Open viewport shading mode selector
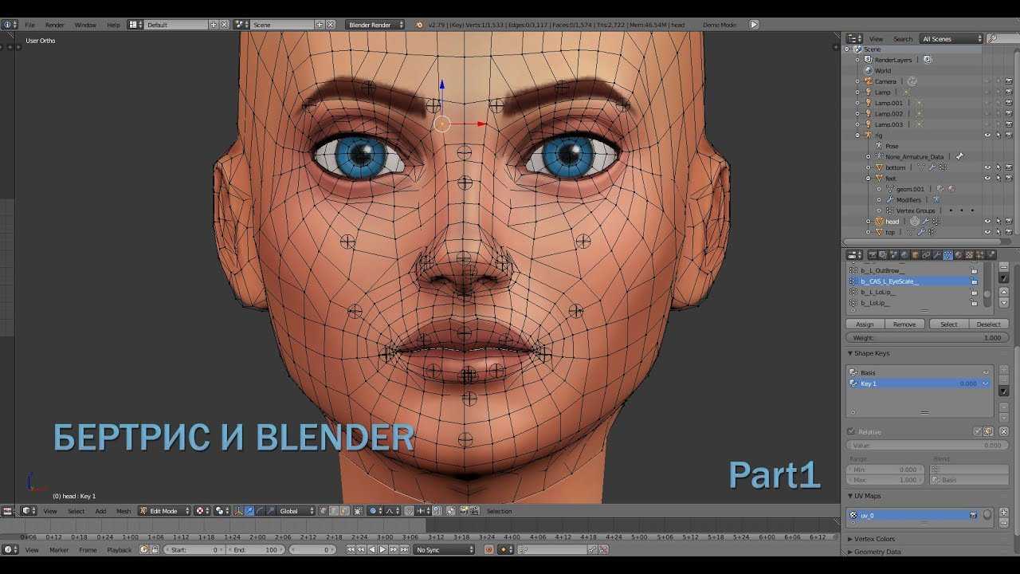Viewport: 1020px width, 574px height. (x=202, y=511)
